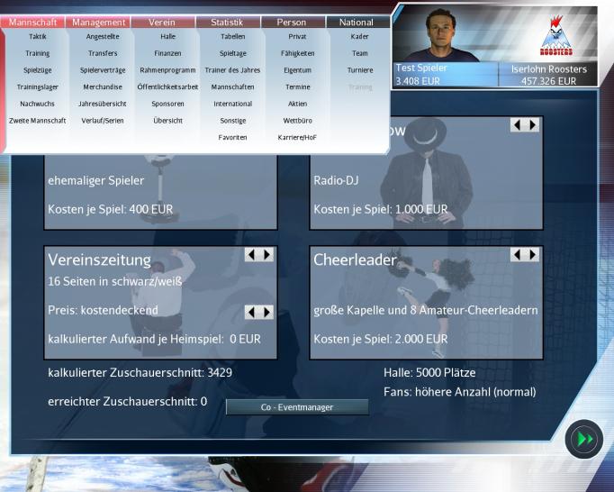Open Jahresübersicht menu entry
Viewport: 614px width, 492px height.
103,104
